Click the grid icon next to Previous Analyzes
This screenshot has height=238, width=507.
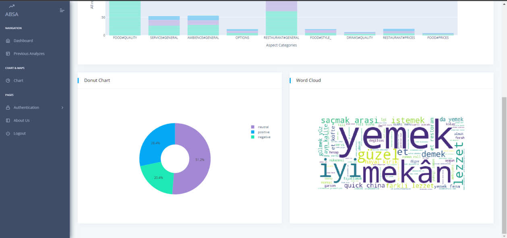[7, 53]
